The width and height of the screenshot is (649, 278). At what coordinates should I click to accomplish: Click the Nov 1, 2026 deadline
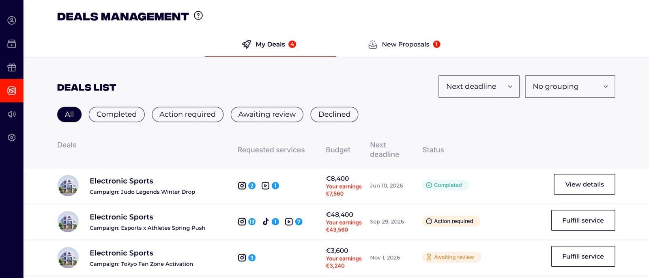point(385,258)
